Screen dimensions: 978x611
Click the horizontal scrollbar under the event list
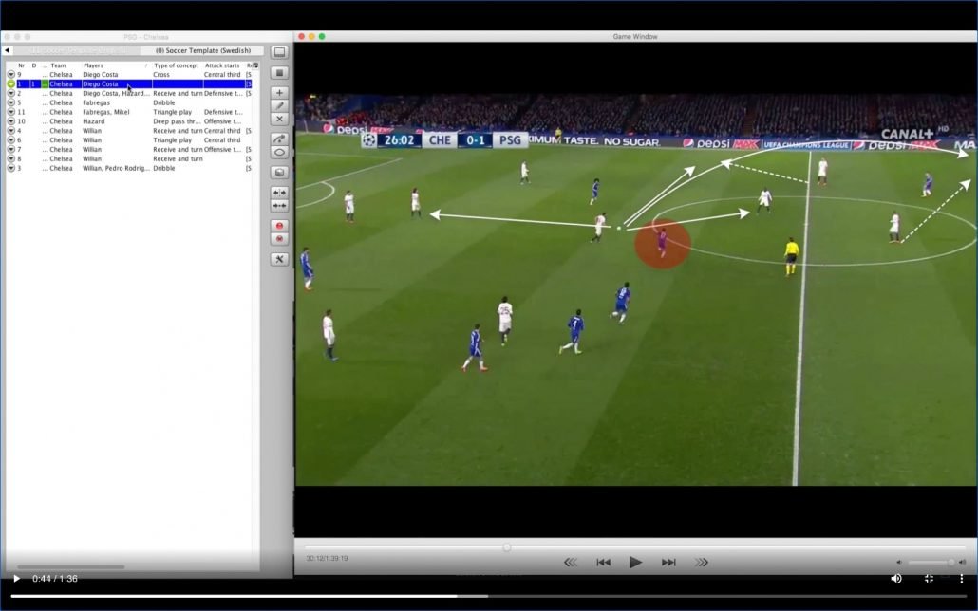[x=70, y=566]
